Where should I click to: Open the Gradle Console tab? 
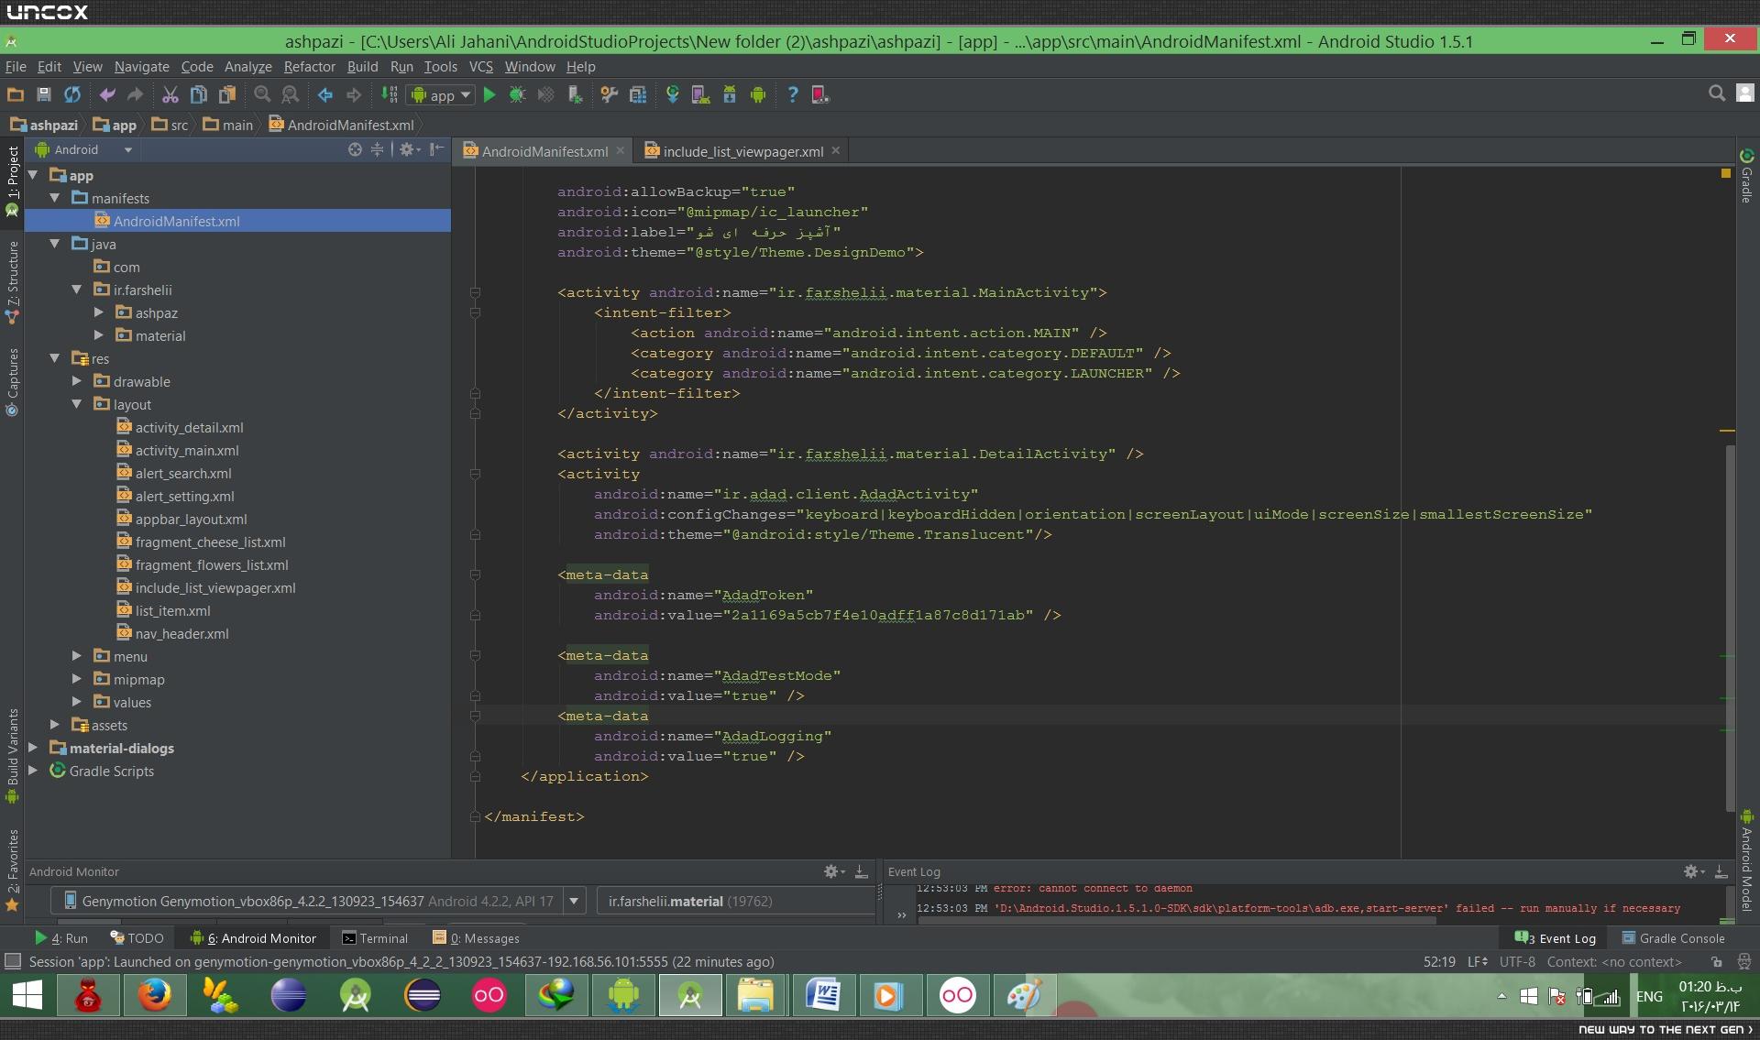click(1674, 938)
